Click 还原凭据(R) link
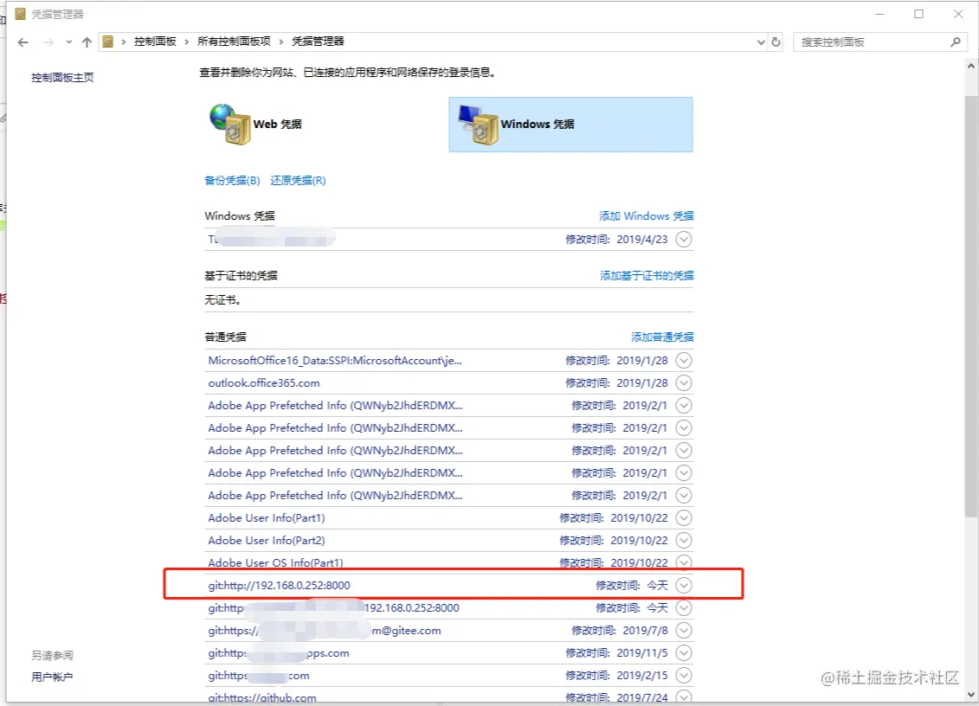Viewport: 979px width, 706px height. click(x=298, y=181)
